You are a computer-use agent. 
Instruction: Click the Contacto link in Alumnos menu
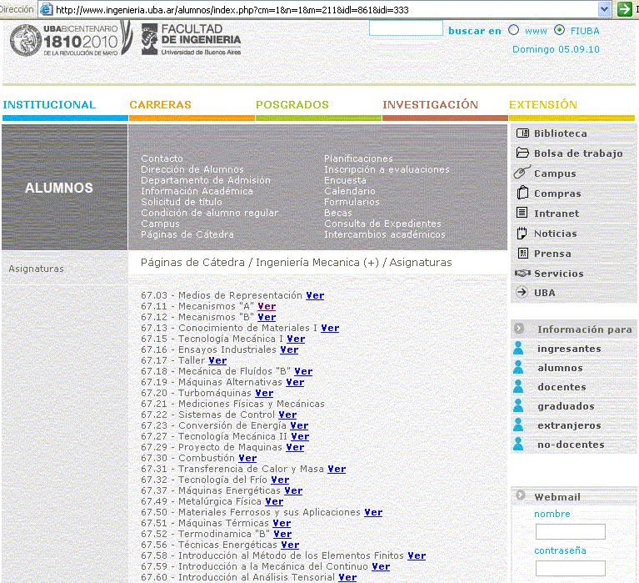click(162, 158)
